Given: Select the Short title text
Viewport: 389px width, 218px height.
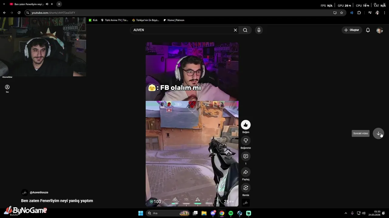Looking at the screenshot, I should 57,201.
